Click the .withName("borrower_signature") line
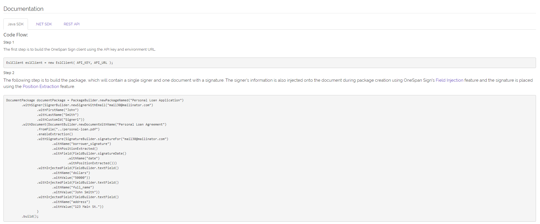Image resolution: width=540 pixels, height=224 pixels. click(81, 144)
